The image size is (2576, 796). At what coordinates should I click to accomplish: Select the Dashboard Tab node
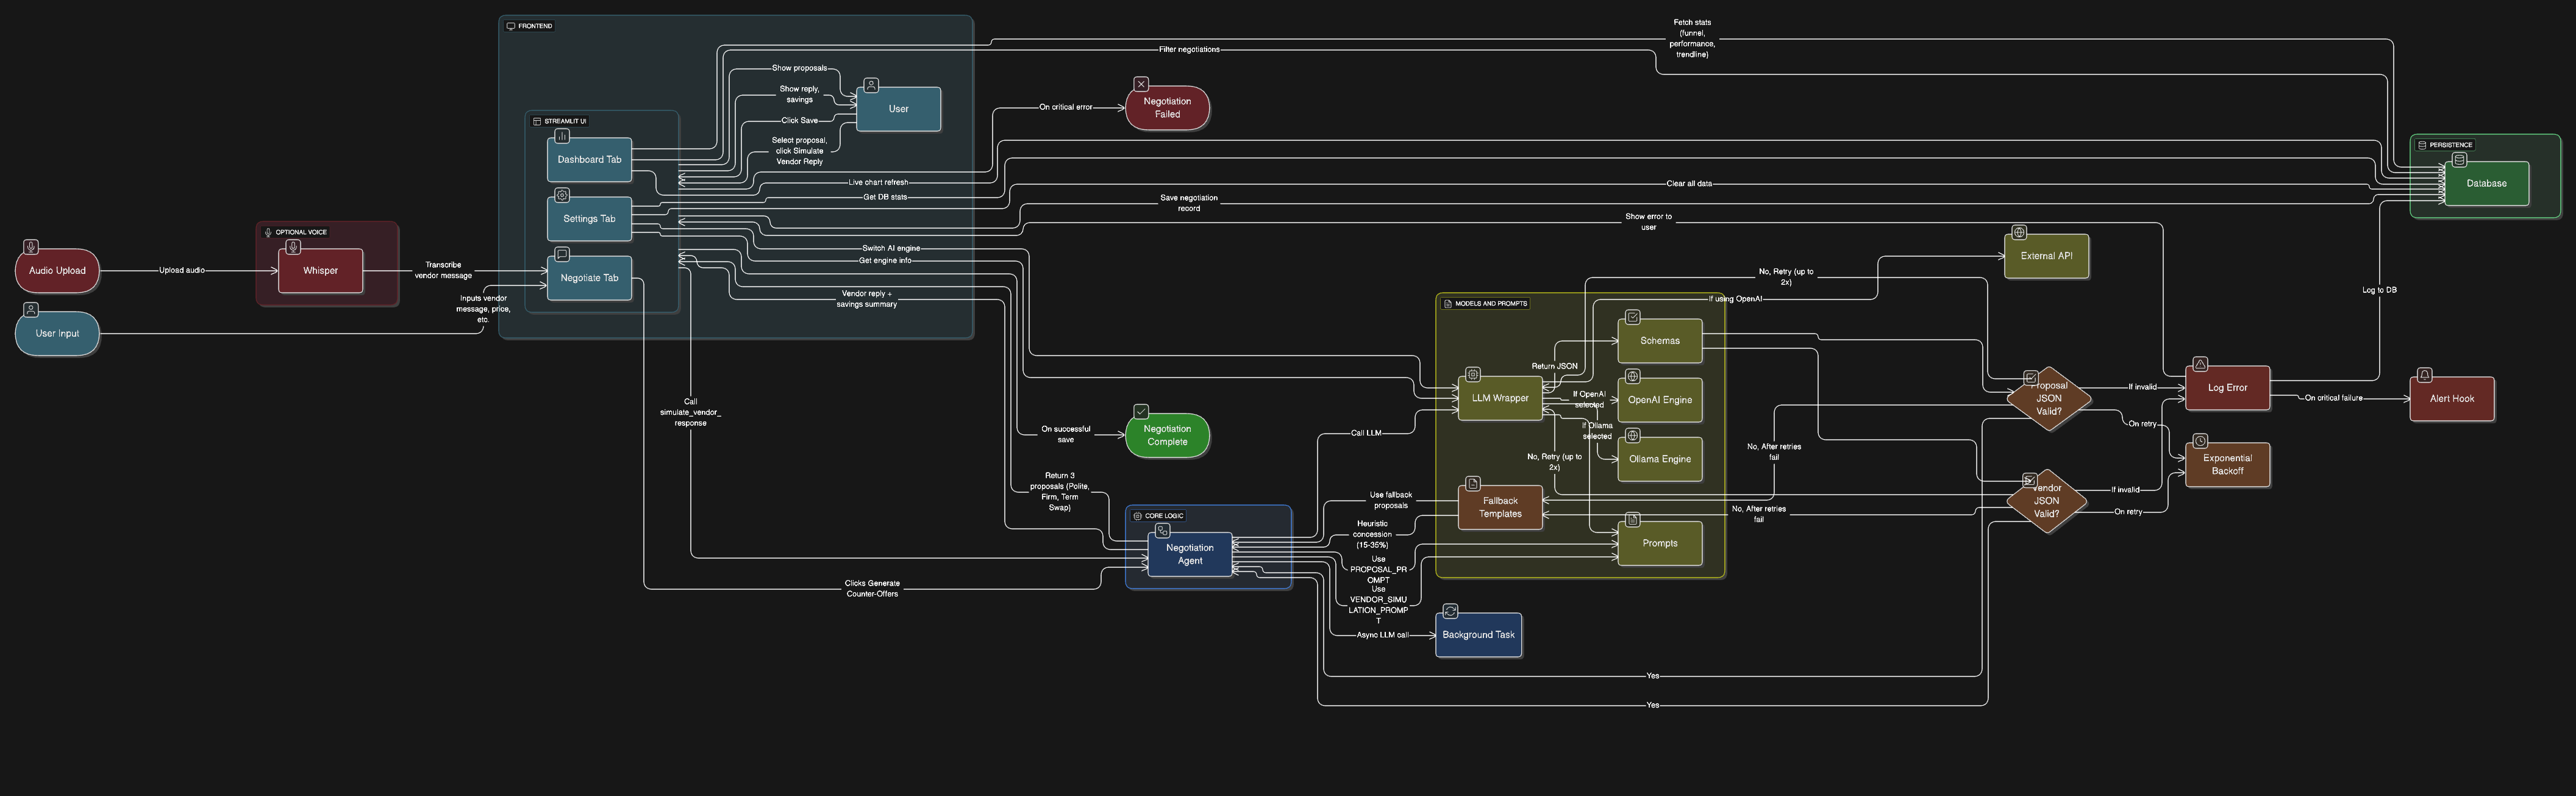click(x=589, y=160)
